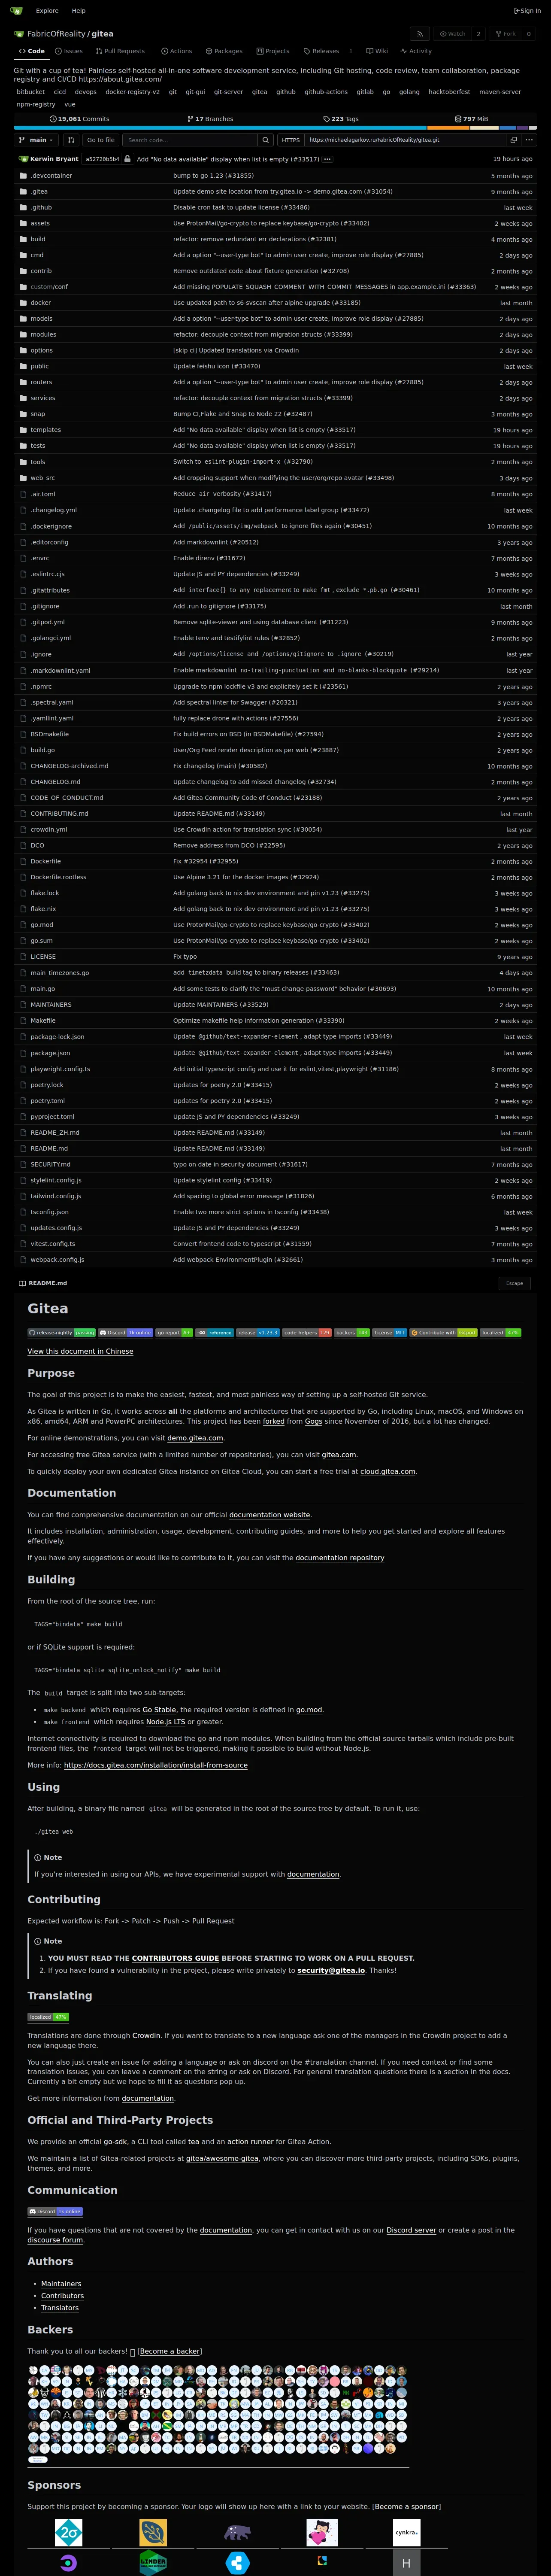Open the RSS feed icon beside Watch
Image resolution: width=551 pixels, height=2576 pixels.
point(420,34)
